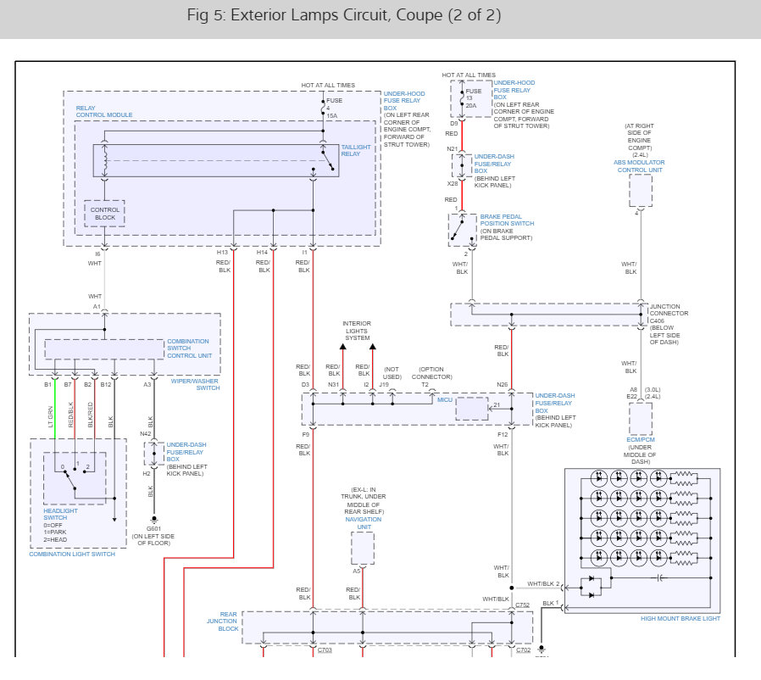Click the diode pair in brake light box
This screenshot has width=761, height=680.
(x=592, y=587)
